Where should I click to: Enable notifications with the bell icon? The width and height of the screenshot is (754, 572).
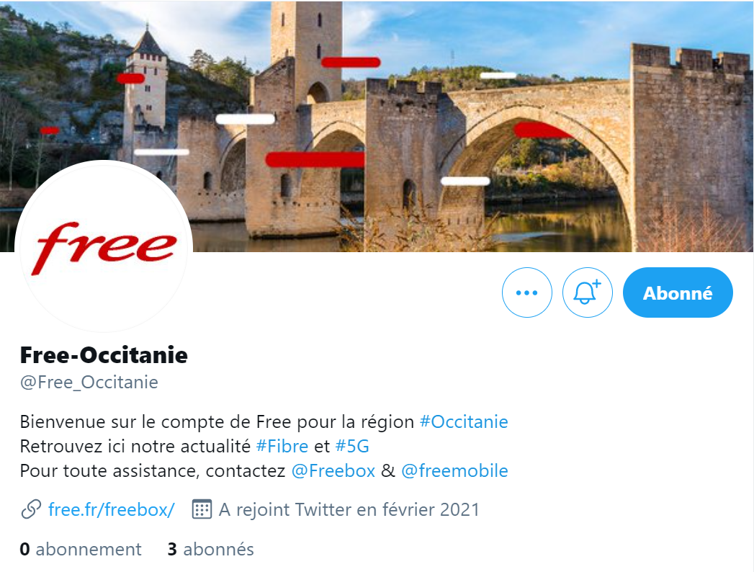[587, 292]
